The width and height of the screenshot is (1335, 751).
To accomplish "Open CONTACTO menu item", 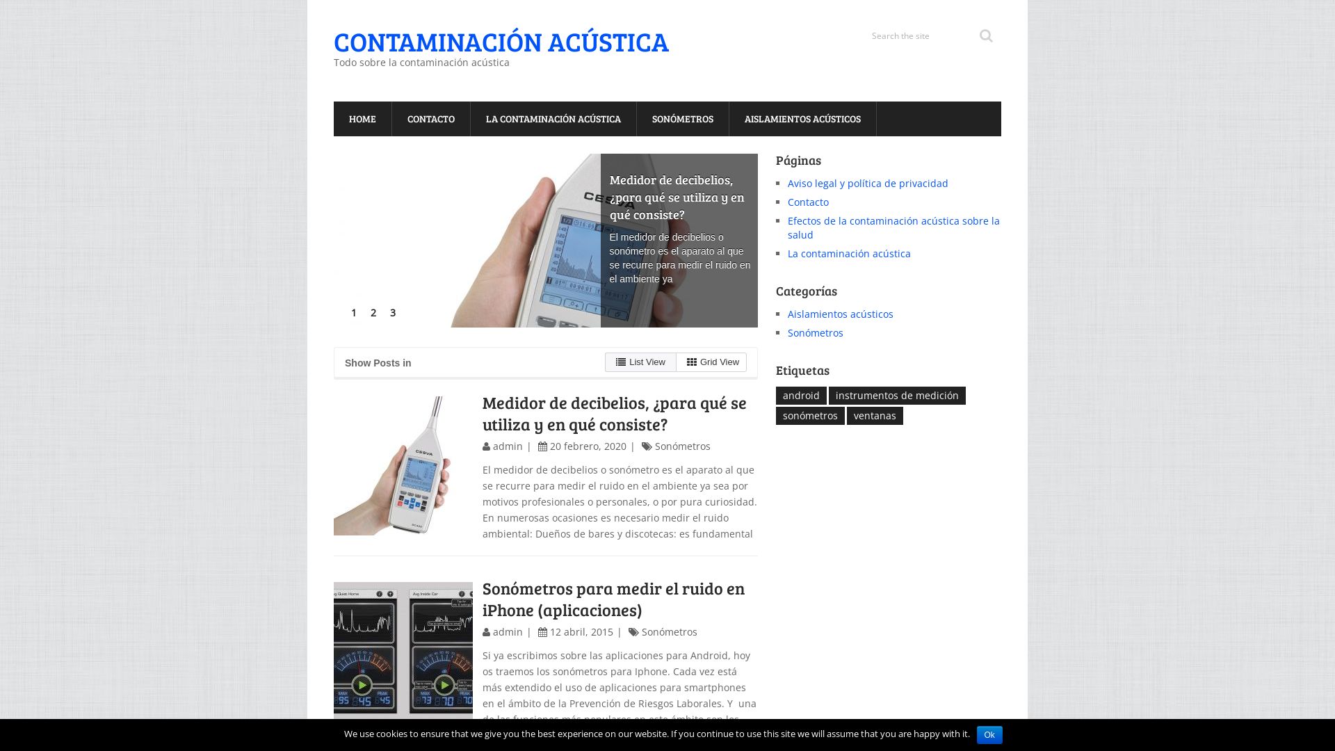I will [430, 118].
